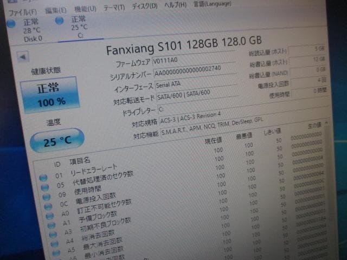Click status icon for ID A1 予備ブロック数
The height and width of the screenshot is (260, 347).
[x=52, y=224]
